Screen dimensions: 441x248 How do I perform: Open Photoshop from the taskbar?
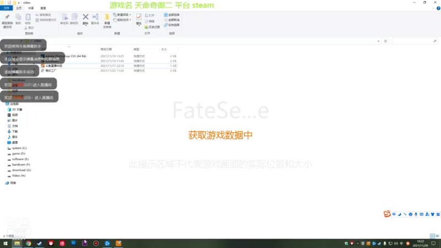73,244
